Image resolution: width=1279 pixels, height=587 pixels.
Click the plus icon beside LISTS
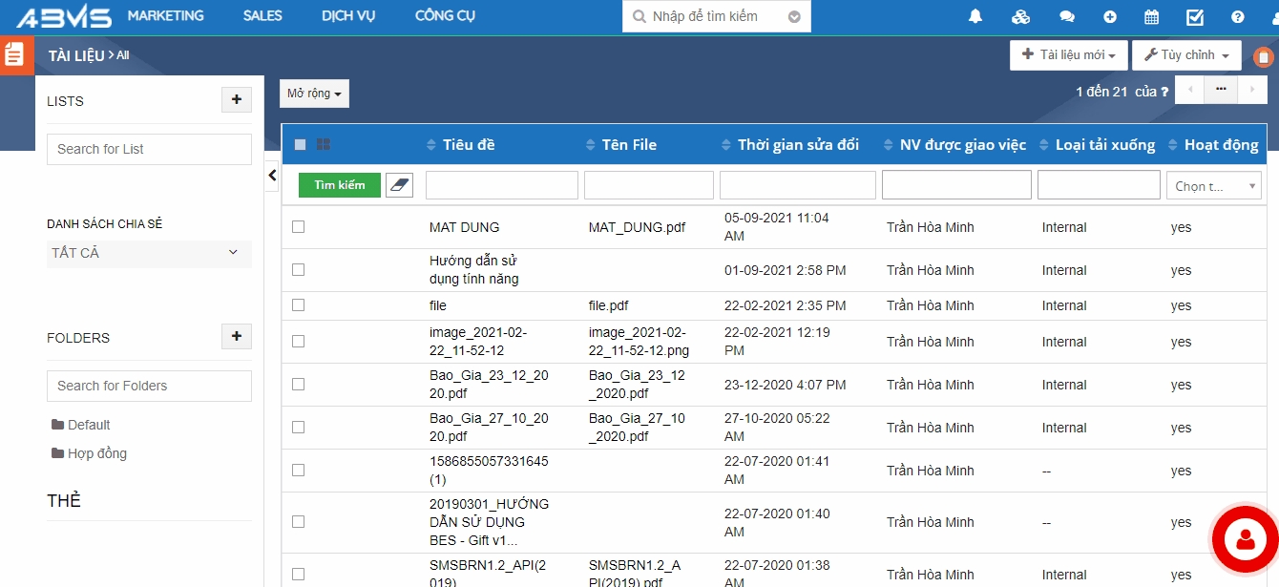point(237,99)
